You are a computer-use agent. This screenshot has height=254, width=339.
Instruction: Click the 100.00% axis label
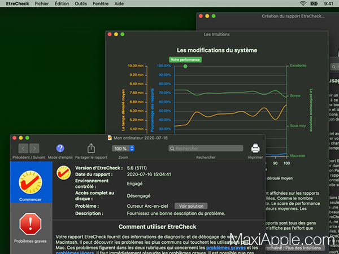pyautogui.click(x=164, y=65)
